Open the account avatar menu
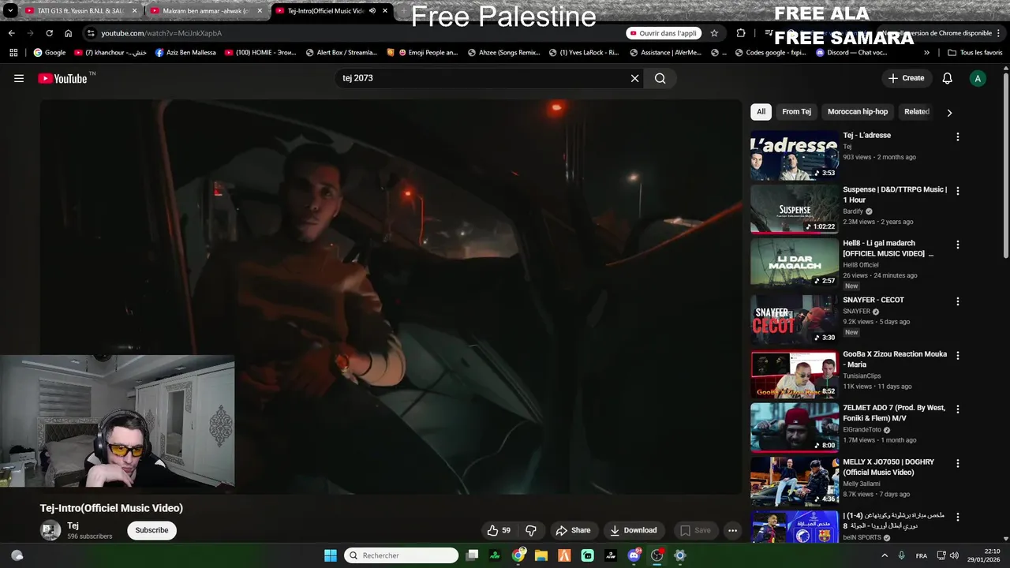Viewport: 1010px width, 568px height. 978,78
